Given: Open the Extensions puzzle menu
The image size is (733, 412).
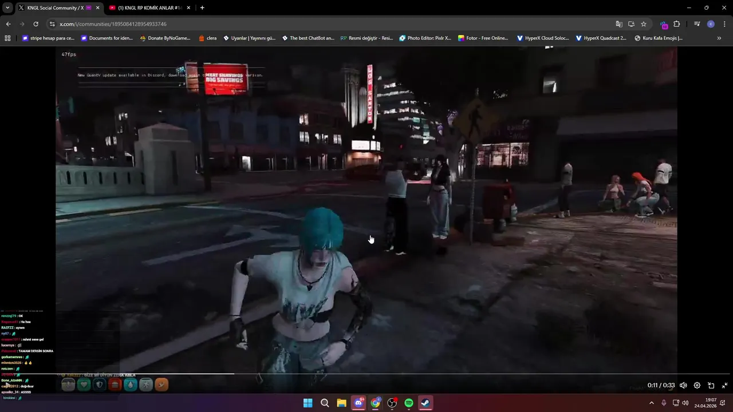Looking at the screenshot, I should coord(677,24).
